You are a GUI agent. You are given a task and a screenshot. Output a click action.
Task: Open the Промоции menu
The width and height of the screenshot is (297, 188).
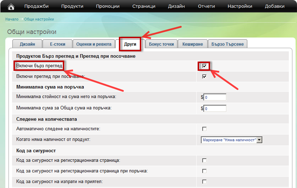(x=108, y=6)
